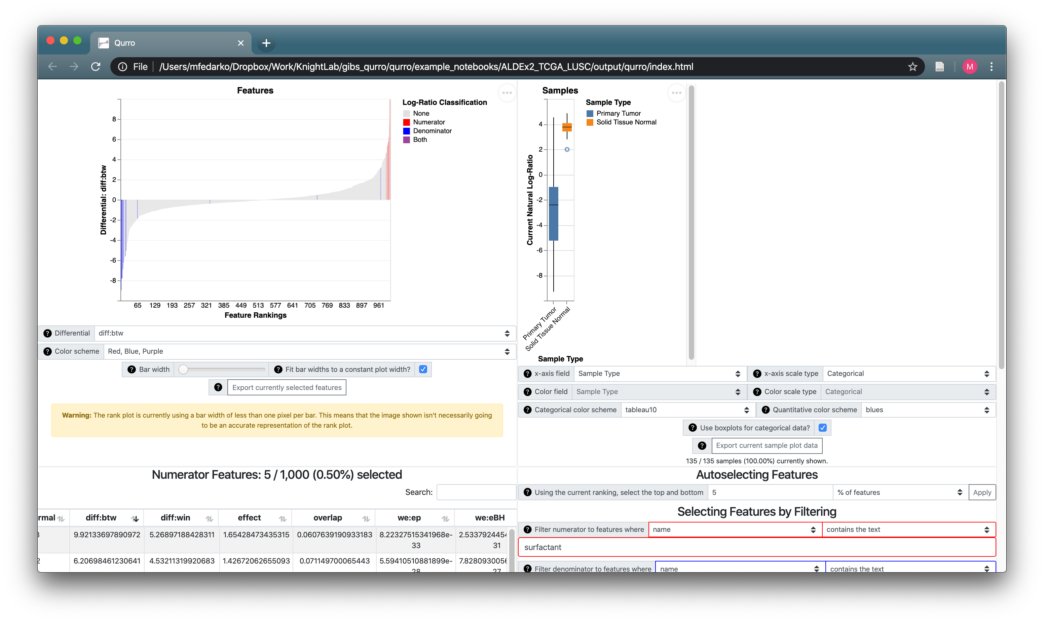Bookmark this page with the star icon
Image resolution: width=1044 pixels, height=622 pixels.
click(x=912, y=67)
